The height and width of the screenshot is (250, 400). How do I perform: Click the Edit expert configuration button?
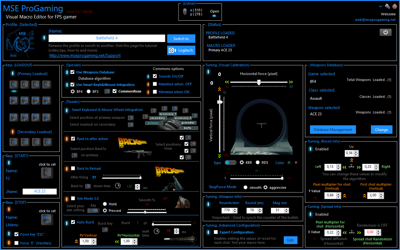tap(290, 240)
